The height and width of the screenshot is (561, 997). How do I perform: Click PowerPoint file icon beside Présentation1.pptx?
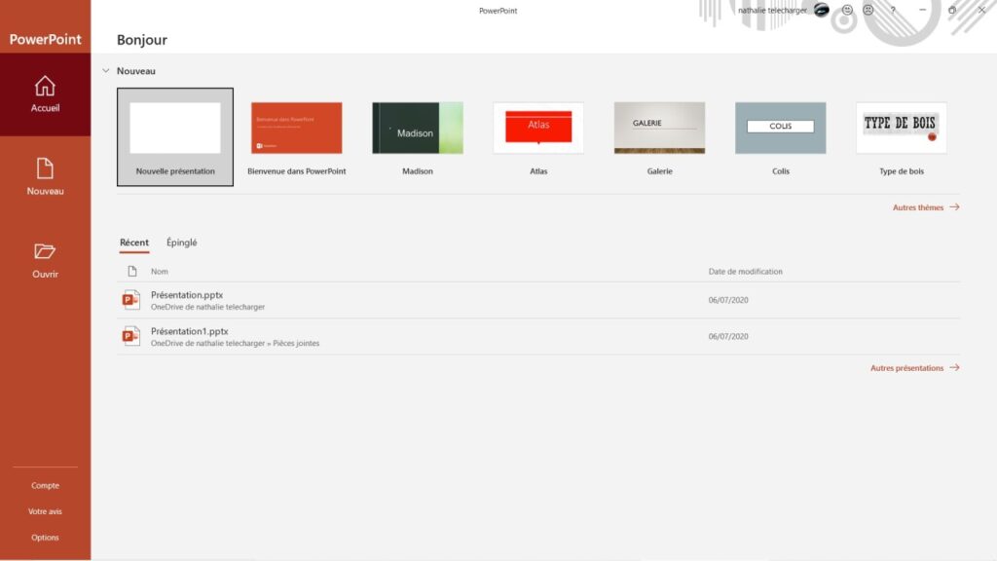131,336
